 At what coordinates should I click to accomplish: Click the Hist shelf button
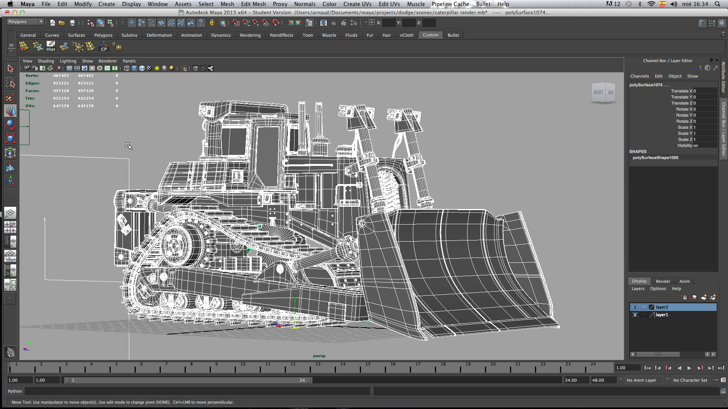(51, 47)
